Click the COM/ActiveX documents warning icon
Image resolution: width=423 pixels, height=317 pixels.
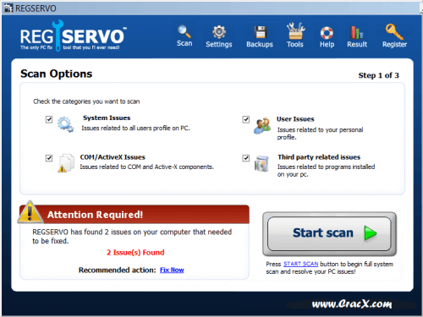(x=66, y=162)
